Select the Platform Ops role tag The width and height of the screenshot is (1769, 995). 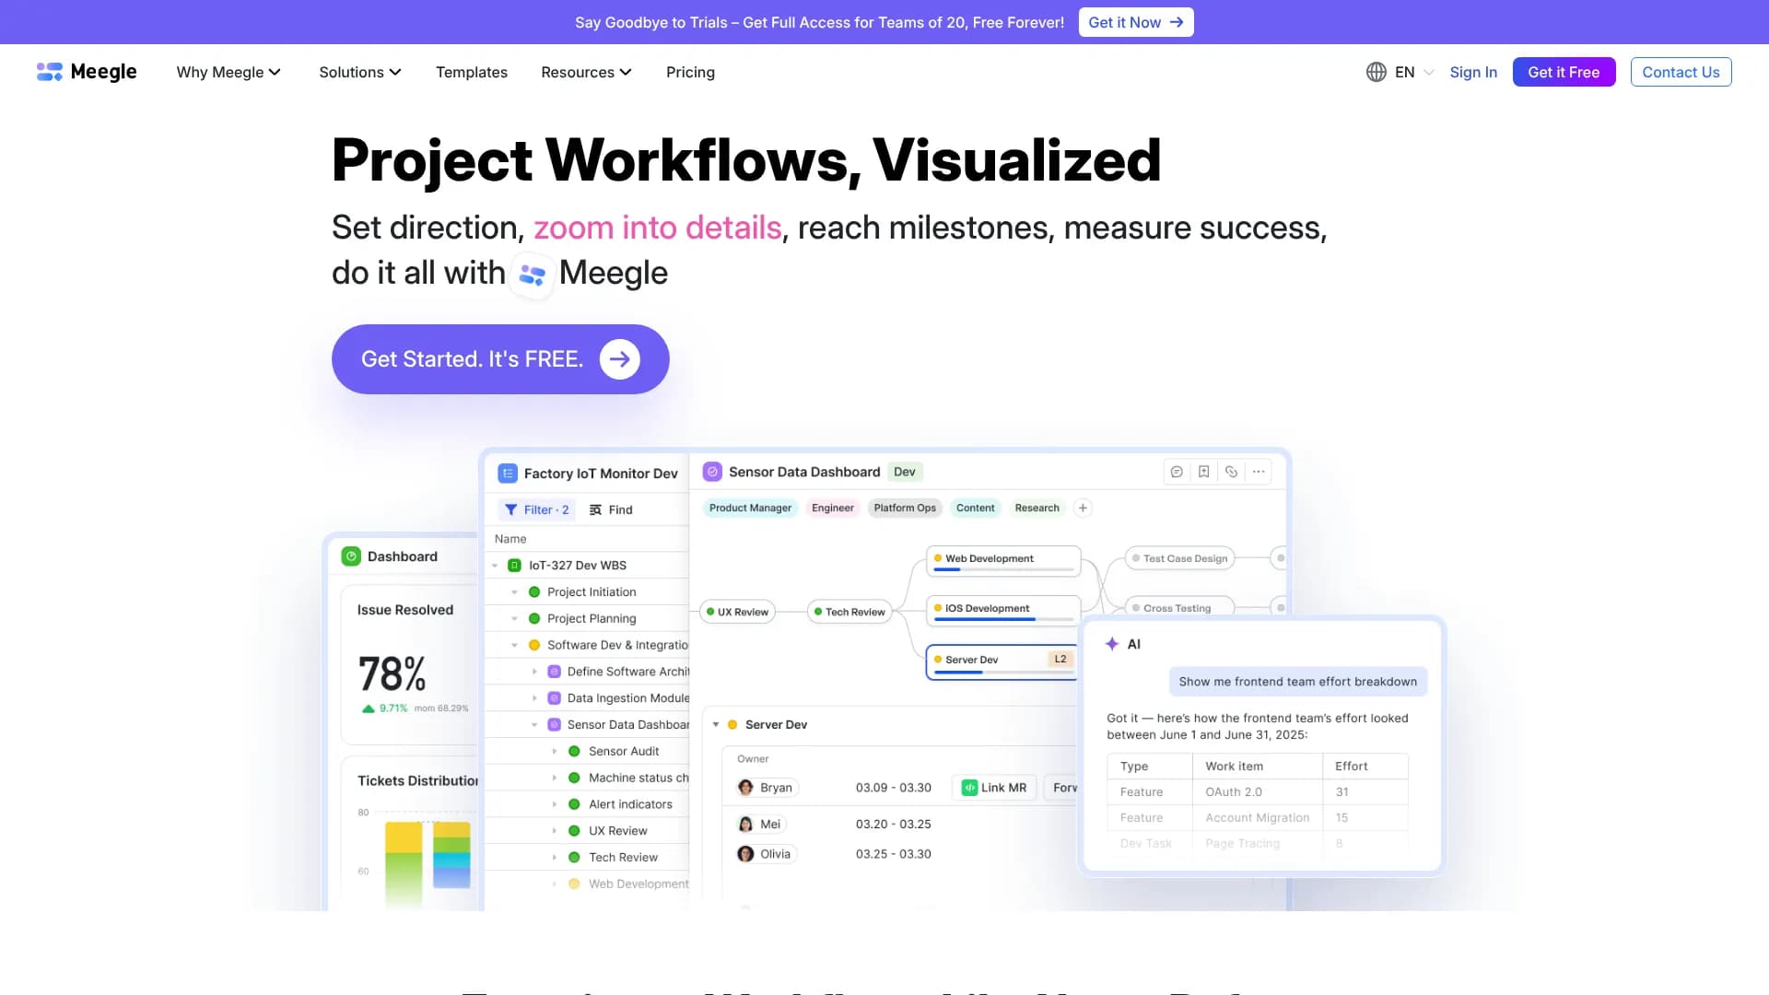(904, 508)
